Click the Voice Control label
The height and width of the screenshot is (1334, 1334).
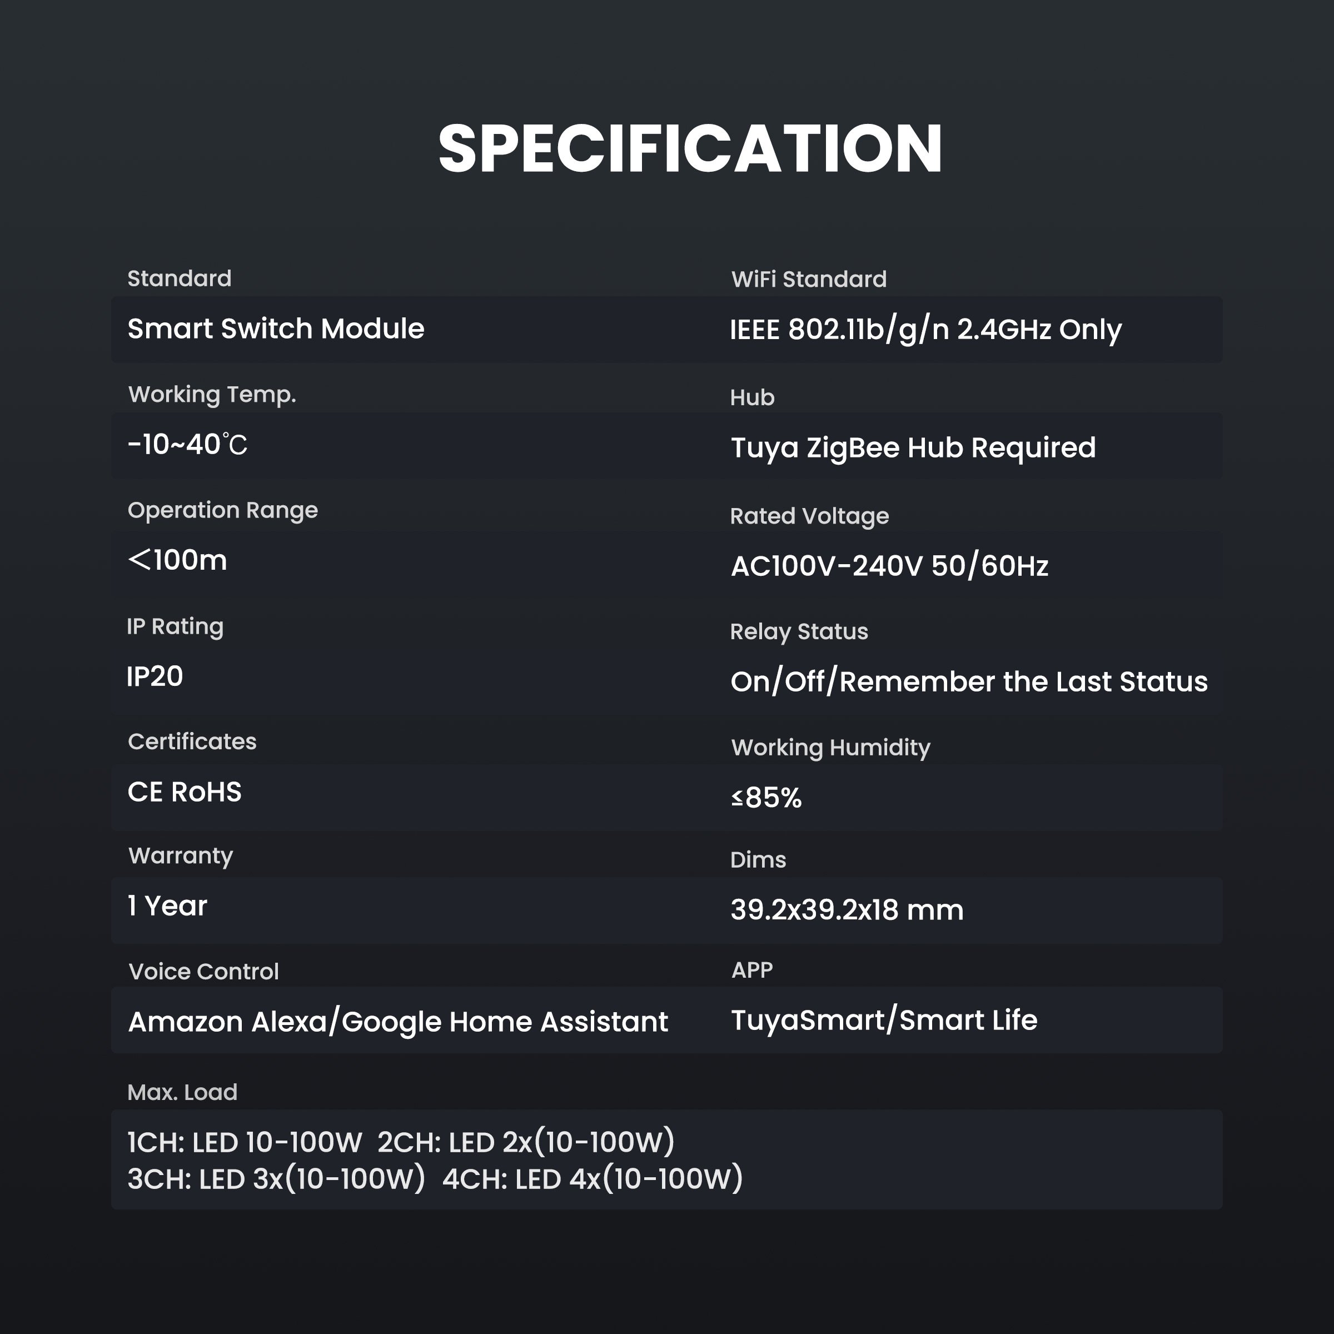click(203, 972)
